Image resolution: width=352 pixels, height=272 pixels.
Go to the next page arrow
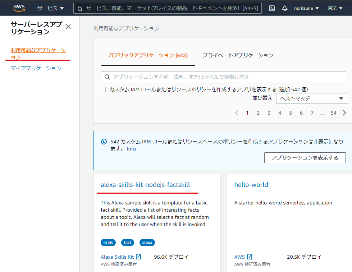pos(344,113)
